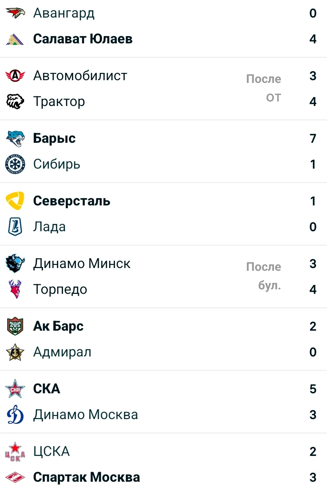Tap the Северсталь yellow logo
Screen dimensions: 327x491
pyautogui.click(x=15, y=201)
